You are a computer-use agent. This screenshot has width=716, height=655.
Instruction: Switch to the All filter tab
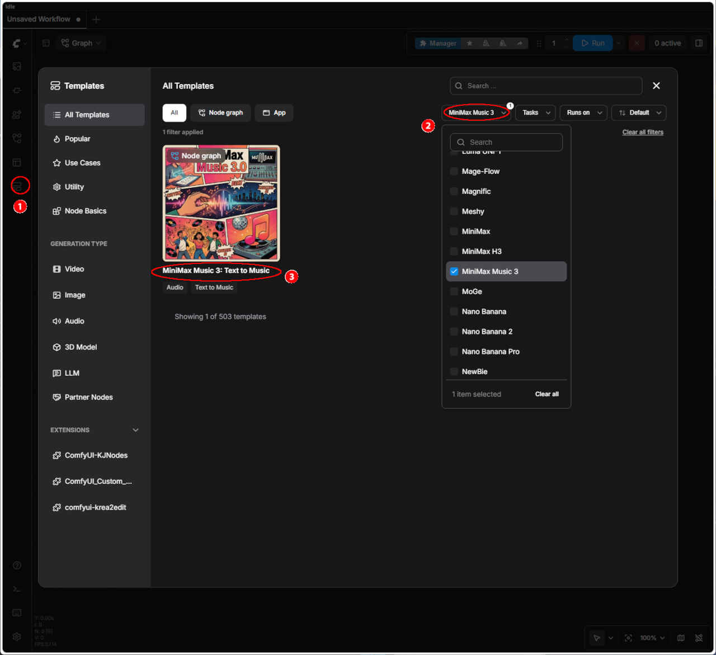tap(175, 112)
